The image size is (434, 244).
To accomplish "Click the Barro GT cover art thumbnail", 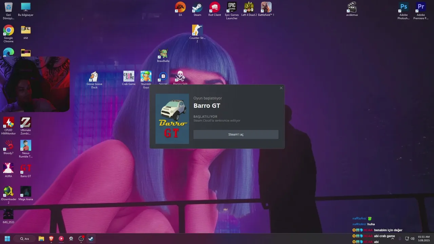I will pyautogui.click(x=172, y=119).
